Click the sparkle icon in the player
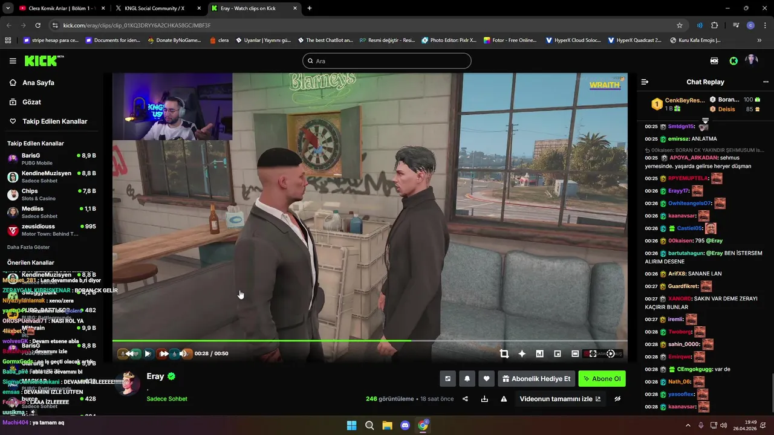This screenshot has height=435, width=774. [x=522, y=354]
